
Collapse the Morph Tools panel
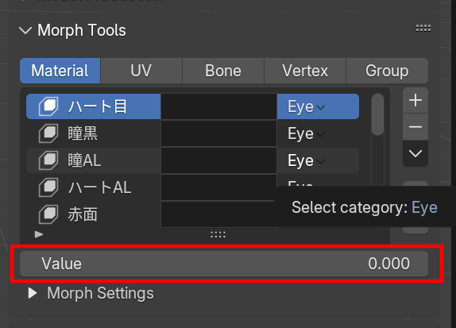[25, 30]
